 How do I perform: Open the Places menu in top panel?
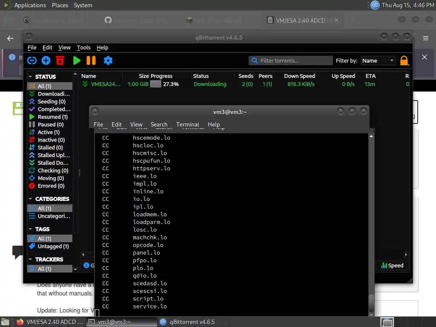coord(60,5)
